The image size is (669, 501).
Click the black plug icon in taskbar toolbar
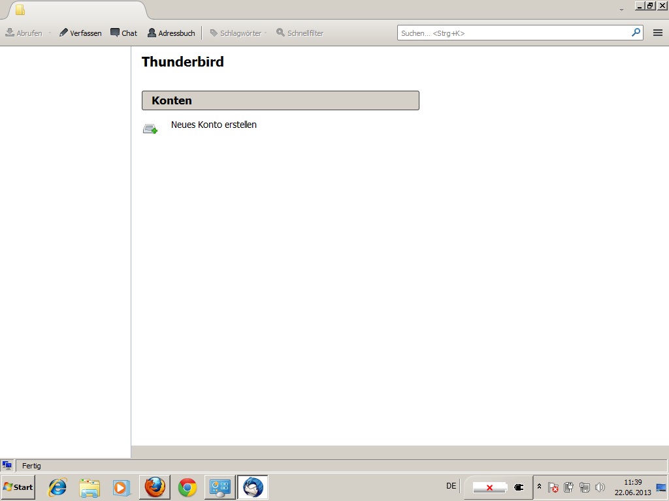(519, 487)
